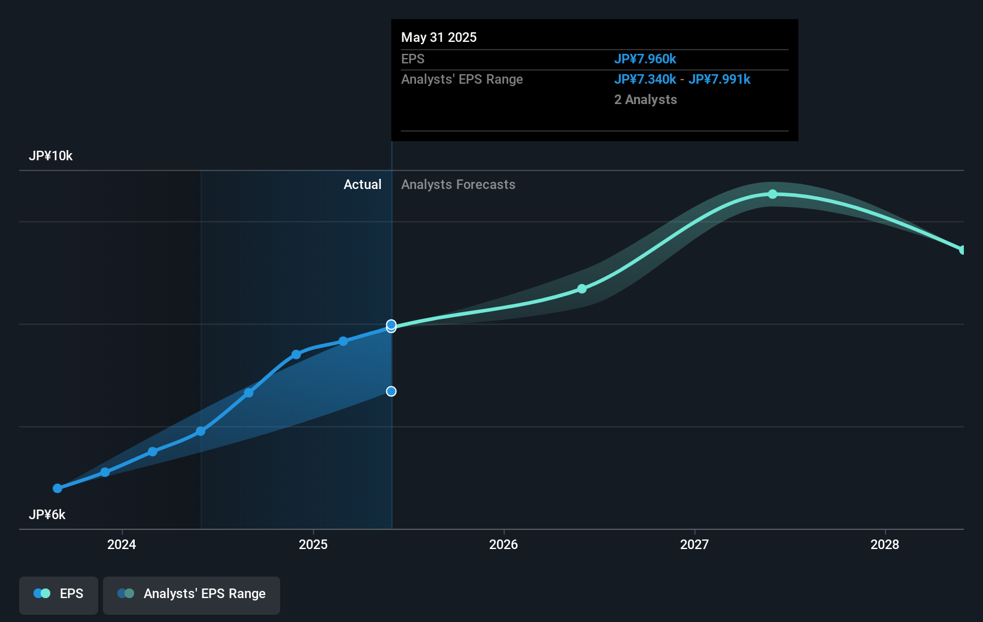Select the EPS data point between 2024 and 2025

pyautogui.click(x=248, y=393)
